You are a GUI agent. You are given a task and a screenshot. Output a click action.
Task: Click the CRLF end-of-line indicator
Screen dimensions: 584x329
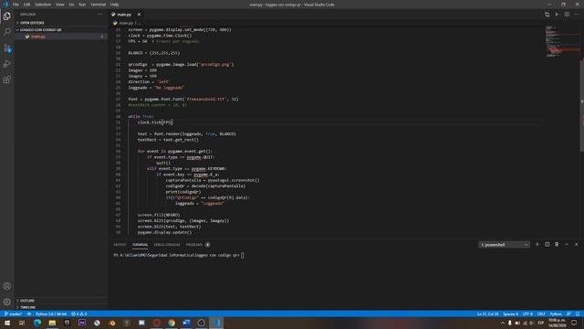541,314
